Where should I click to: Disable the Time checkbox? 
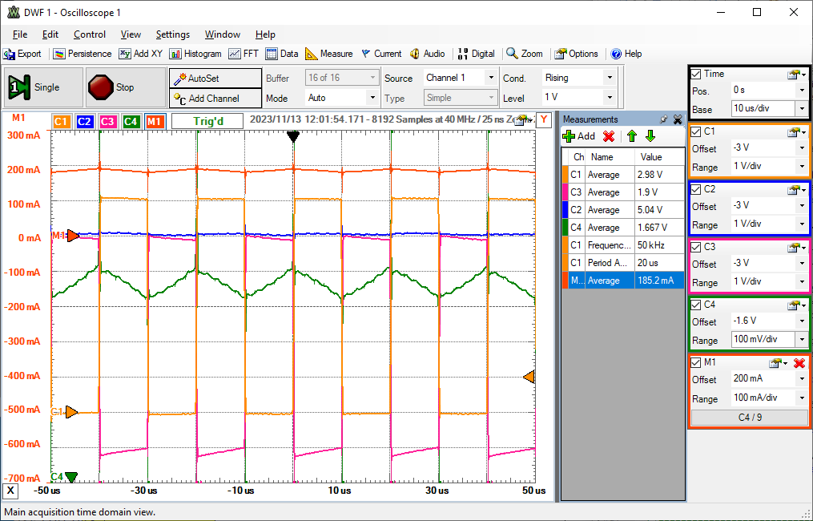tap(697, 74)
